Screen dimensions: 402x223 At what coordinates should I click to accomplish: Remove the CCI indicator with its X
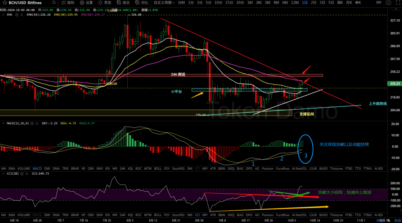pos(27,174)
